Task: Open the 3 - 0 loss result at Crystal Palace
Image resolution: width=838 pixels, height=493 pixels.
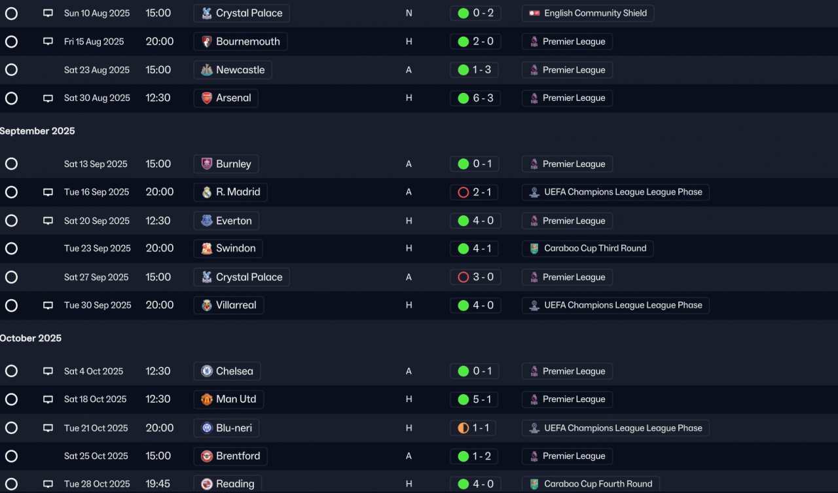Action: tap(475, 277)
